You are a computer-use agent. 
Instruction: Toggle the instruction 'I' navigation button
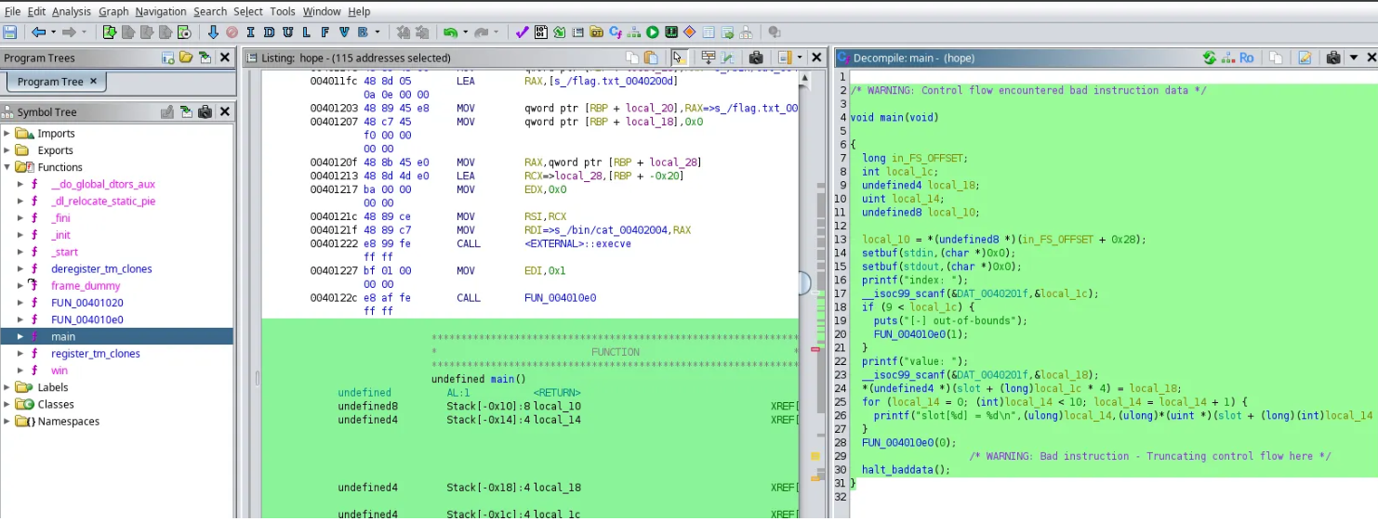[250, 33]
